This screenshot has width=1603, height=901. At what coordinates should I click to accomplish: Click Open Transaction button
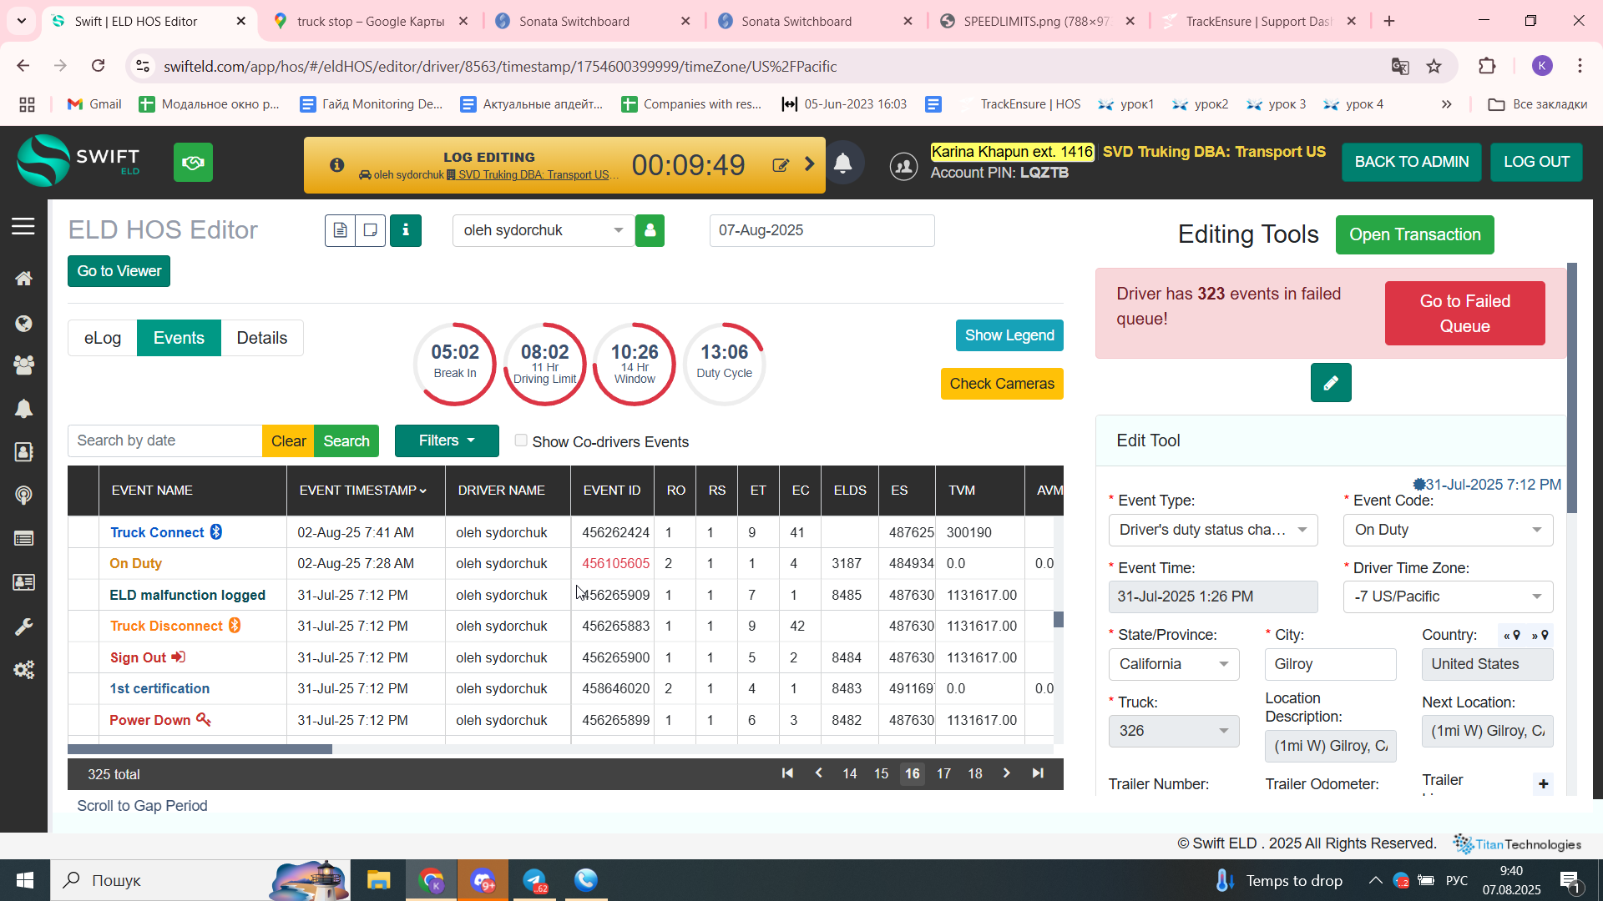(1415, 235)
